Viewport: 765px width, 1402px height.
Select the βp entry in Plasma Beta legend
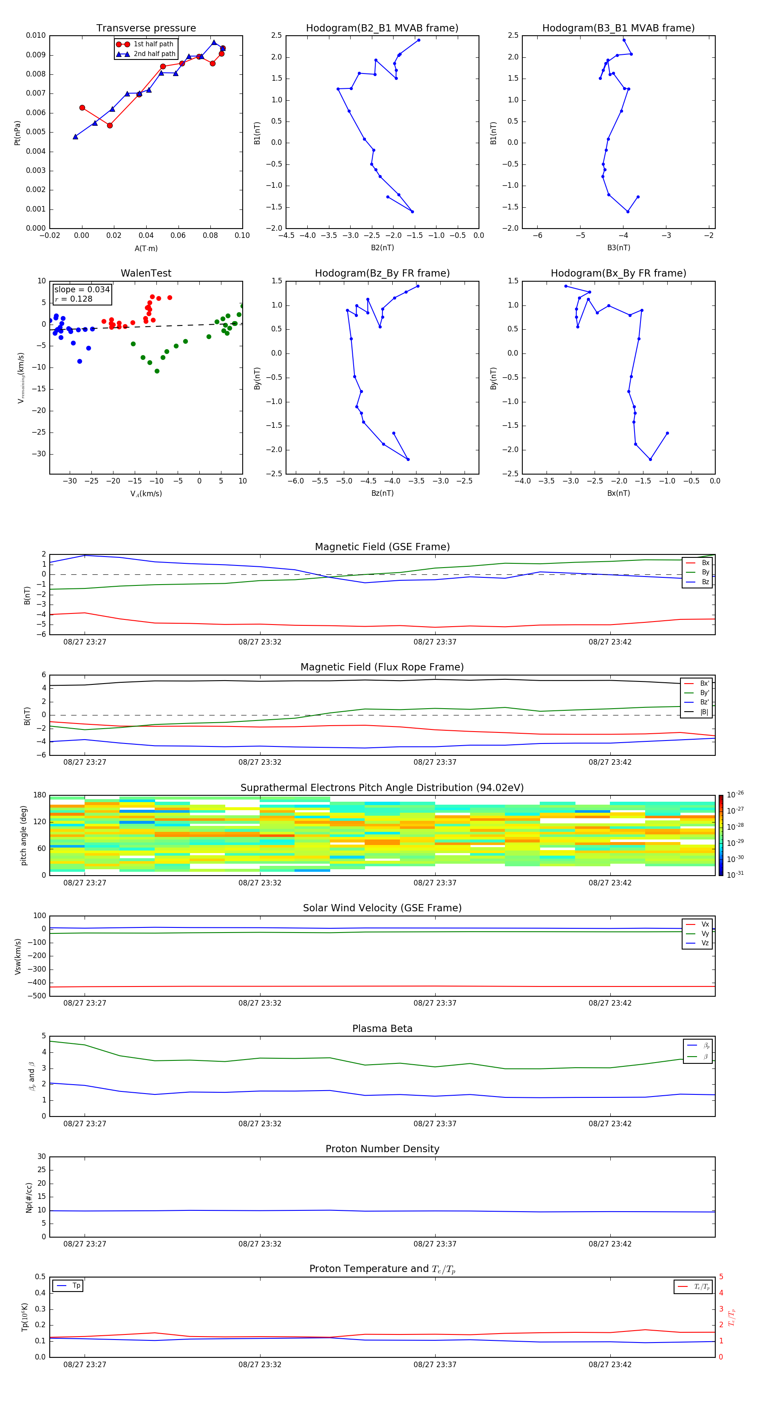tap(698, 1046)
